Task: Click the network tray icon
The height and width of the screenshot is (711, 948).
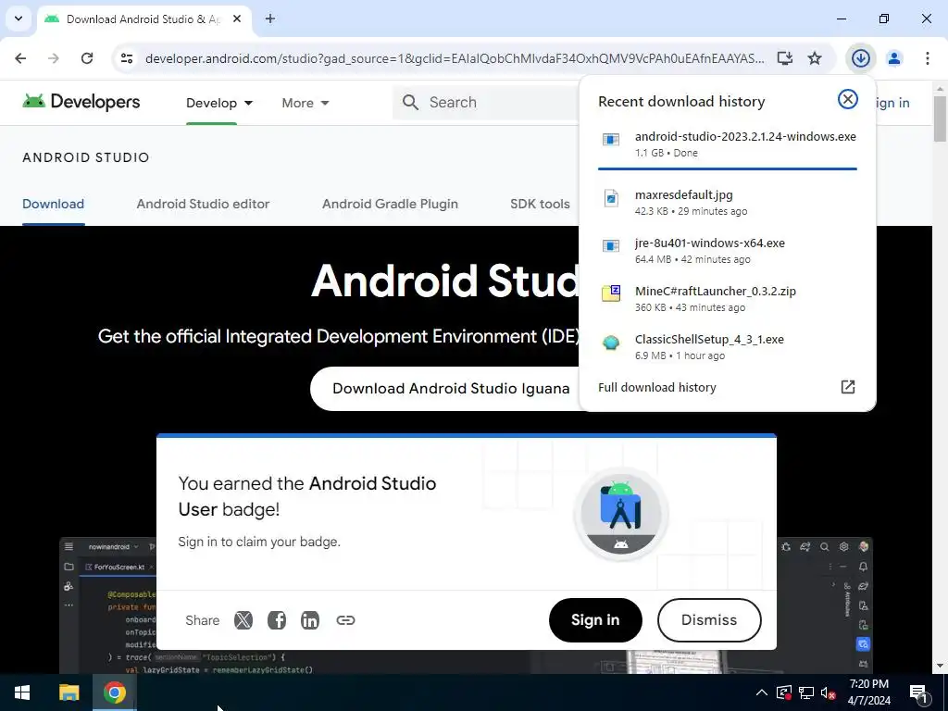Action: (x=806, y=692)
